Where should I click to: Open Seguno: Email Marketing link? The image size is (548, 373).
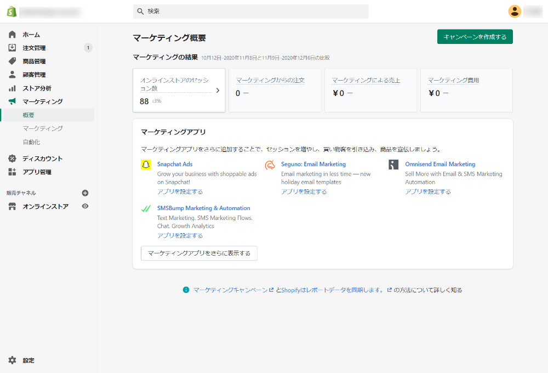[313, 164]
